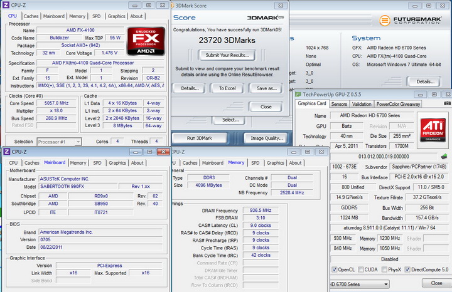
Task: Click the Select button in 3DMark
Action: [x=230, y=120]
